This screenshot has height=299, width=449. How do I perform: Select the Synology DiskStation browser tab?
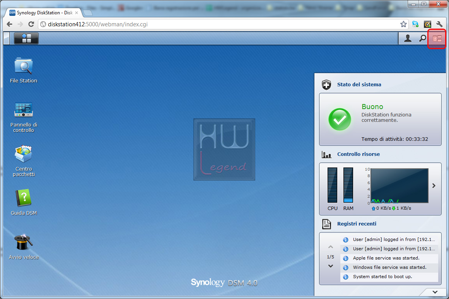click(44, 13)
